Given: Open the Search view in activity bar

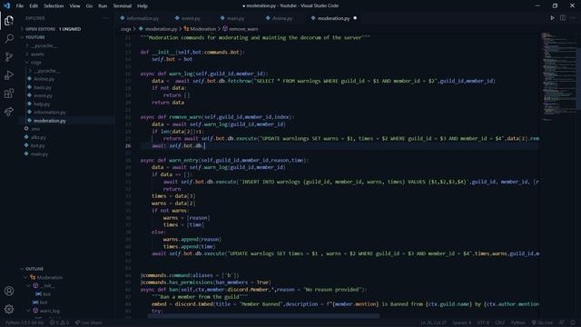Looking at the screenshot, I should (9, 38).
